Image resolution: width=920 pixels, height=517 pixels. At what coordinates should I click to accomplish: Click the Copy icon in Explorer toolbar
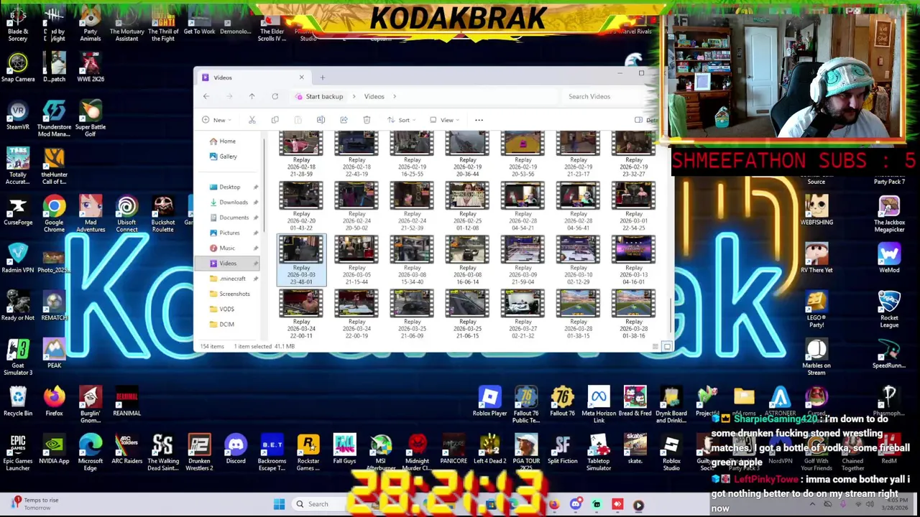[x=275, y=120]
